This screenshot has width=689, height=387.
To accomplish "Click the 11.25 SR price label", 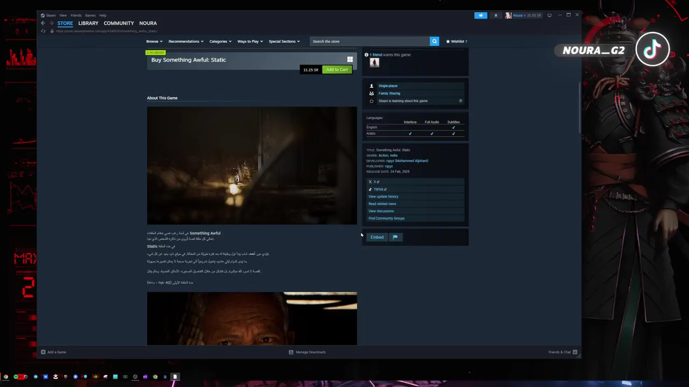I will click(311, 70).
